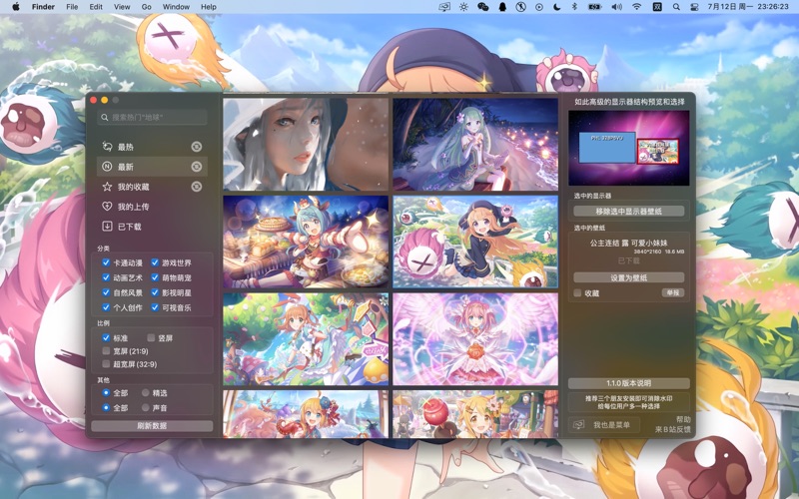Toggle the 萌物萌宠 checkbox
Screen dimensions: 799x499
[155, 277]
